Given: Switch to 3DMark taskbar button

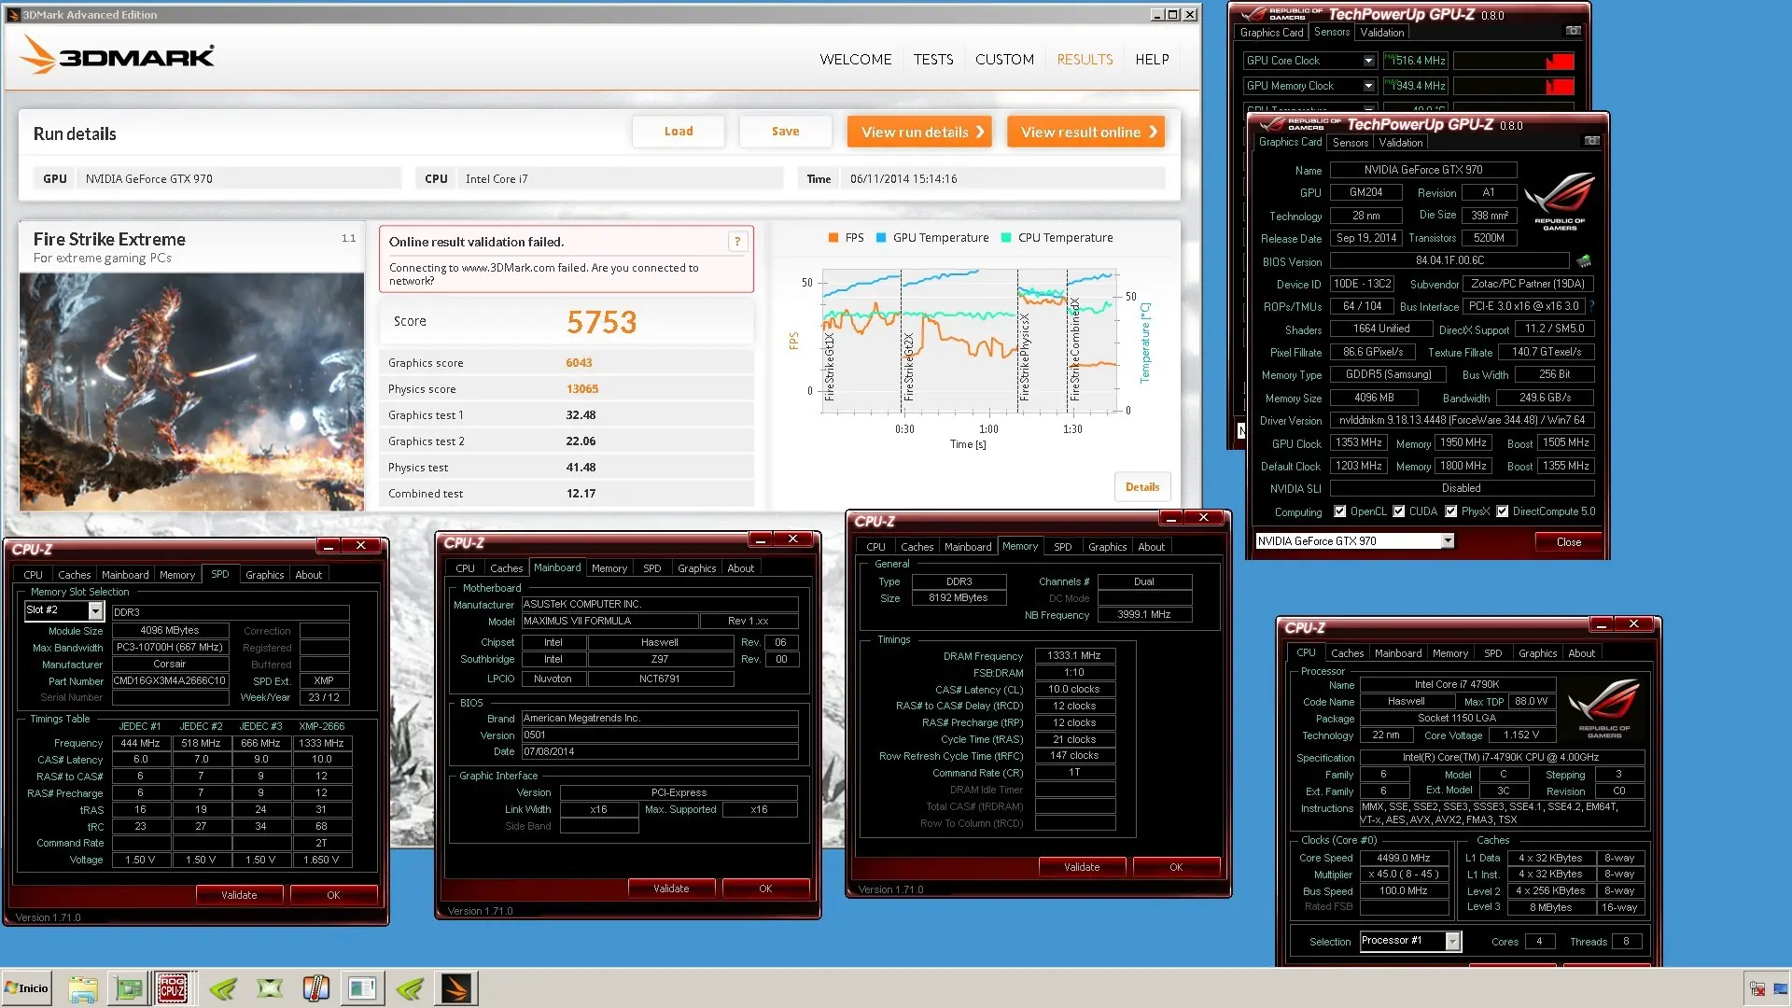Looking at the screenshot, I should coord(457,988).
